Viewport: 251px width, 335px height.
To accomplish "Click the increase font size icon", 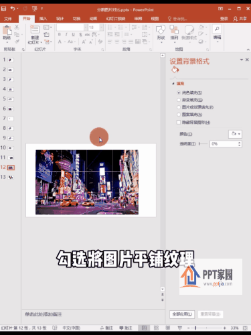I will 84,42.
